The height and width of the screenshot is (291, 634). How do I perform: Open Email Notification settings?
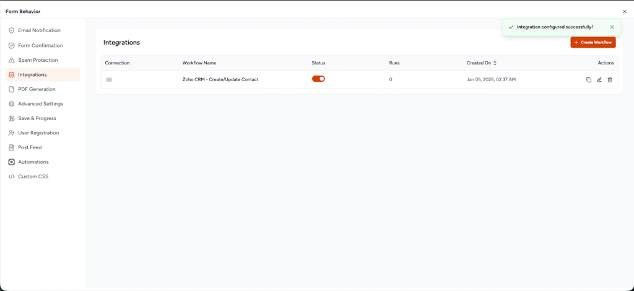[x=39, y=30]
